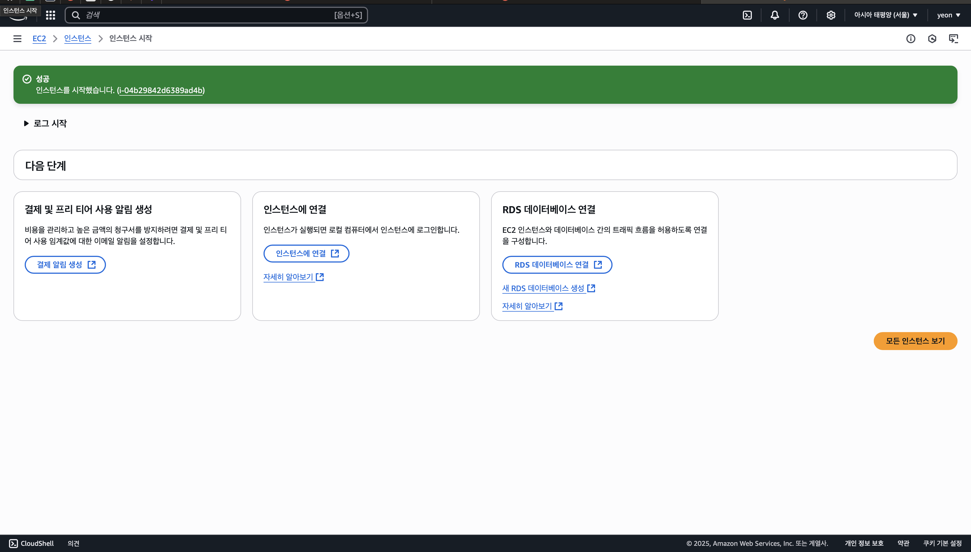Go to the EC2 breadcrumb

39,39
